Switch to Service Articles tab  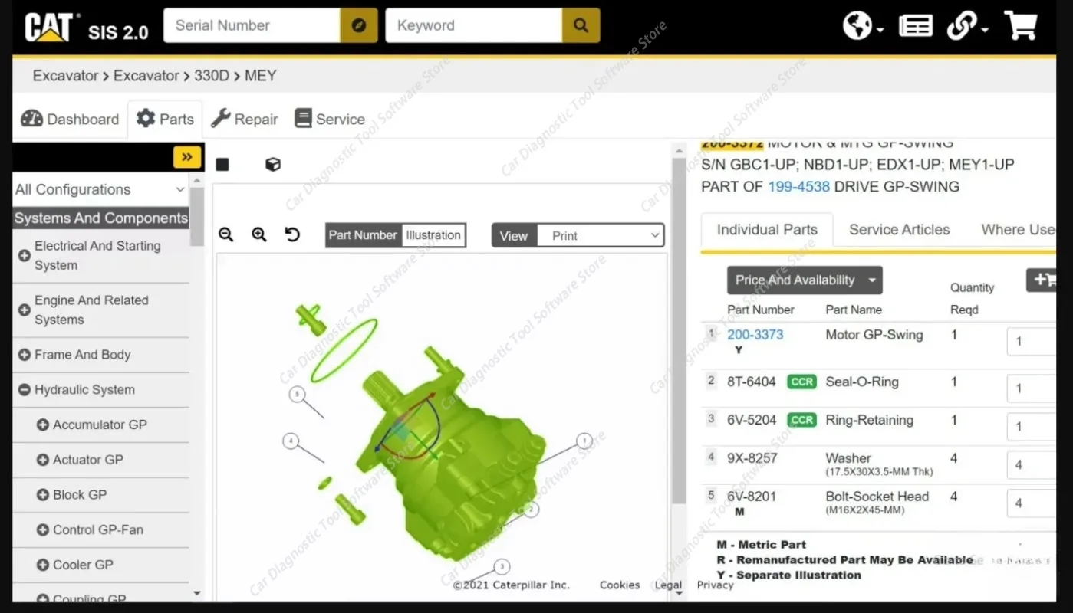(x=899, y=230)
